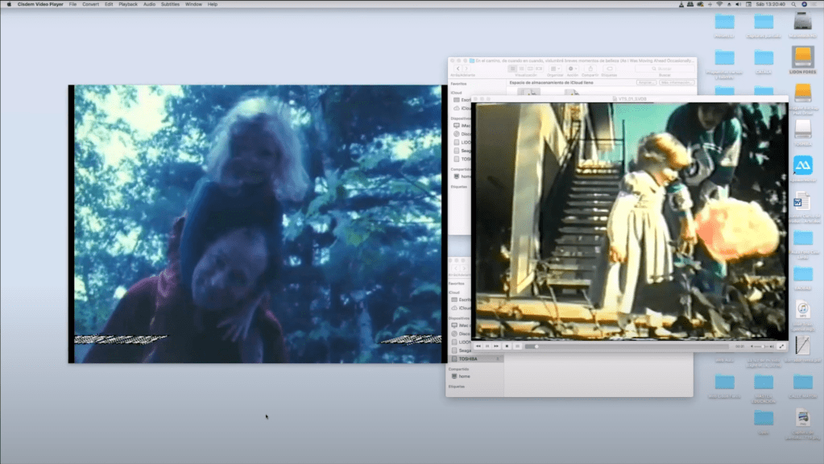This screenshot has width=824, height=464.
Task: Open the Finder Acción gear dropdown
Action: 572,69
